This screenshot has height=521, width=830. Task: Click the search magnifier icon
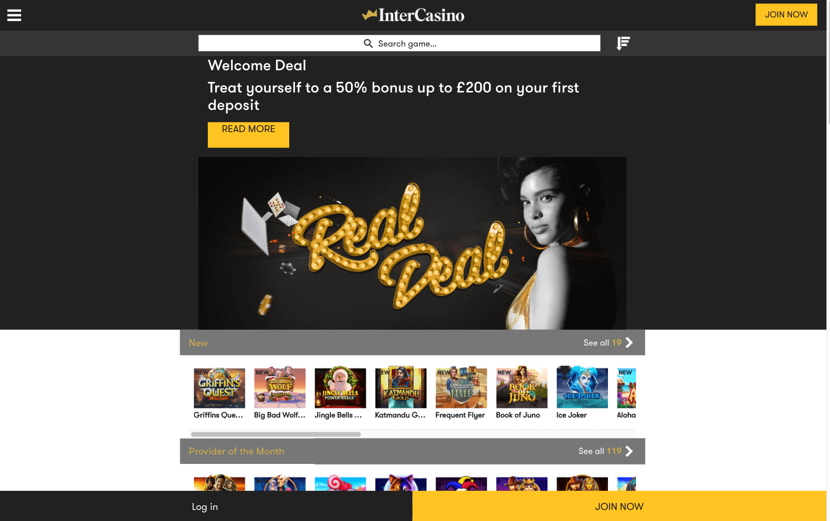[368, 43]
